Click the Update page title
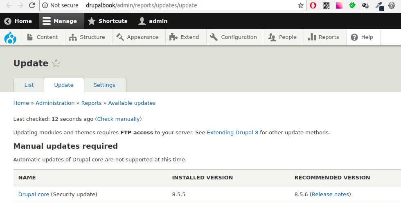 click(x=31, y=63)
